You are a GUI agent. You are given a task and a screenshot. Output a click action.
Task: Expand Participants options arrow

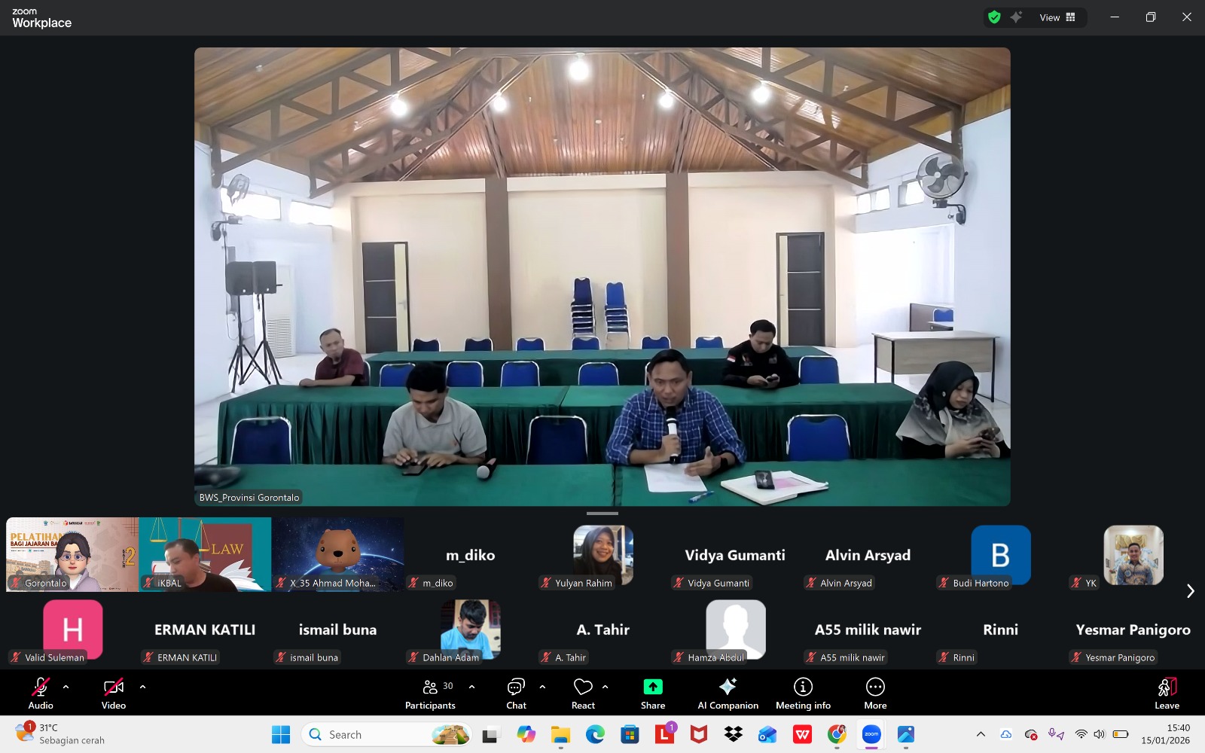[x=472, y=687]
